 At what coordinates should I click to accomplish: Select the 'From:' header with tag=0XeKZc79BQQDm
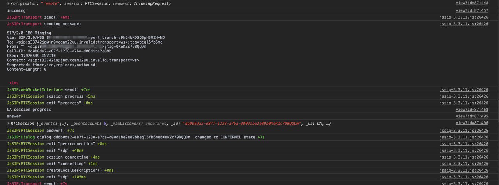[x=77, y=47]
